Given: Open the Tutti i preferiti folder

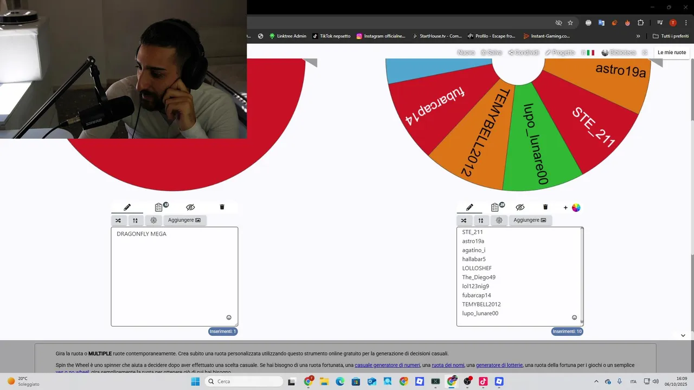Looking at the screenshot, I should (671, 36).
